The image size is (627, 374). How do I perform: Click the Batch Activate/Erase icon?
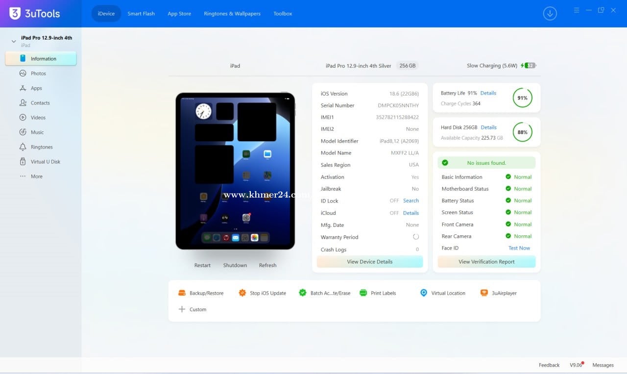click(x=303, y=293)
